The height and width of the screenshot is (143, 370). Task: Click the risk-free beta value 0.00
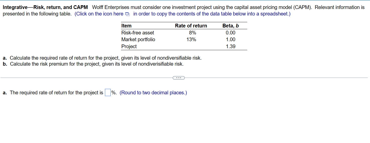point(230,33)
